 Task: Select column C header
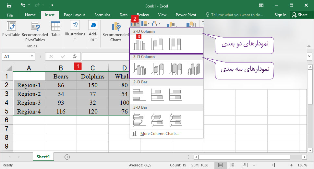[x=92, y=68]
